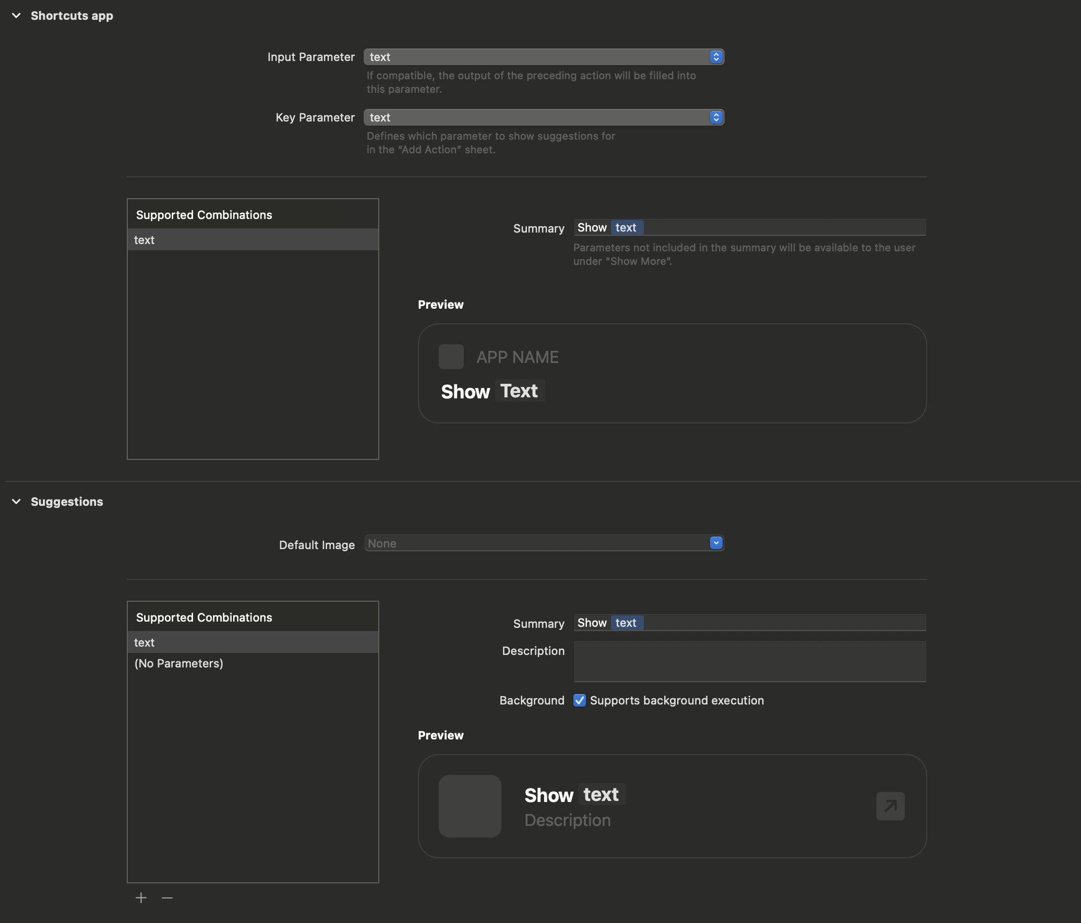The height and width of the screenshot is (923, 1081).
Task: Select text in the Shortcuts app Summary
Action: (626, 226)
